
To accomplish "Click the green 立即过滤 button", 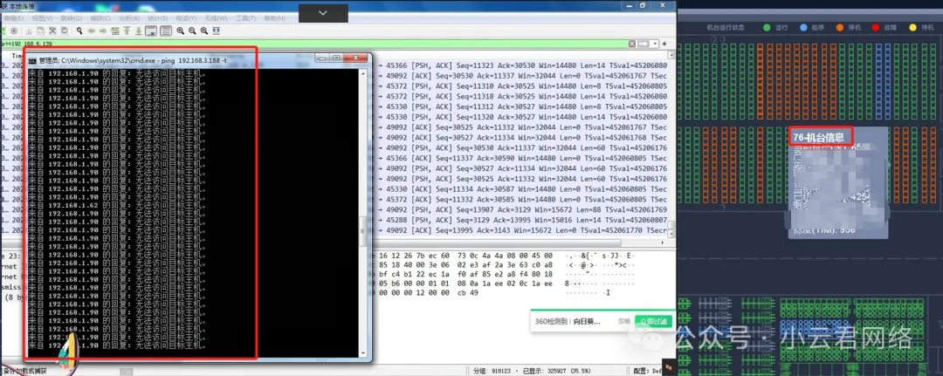I will (x=652, y=321).
